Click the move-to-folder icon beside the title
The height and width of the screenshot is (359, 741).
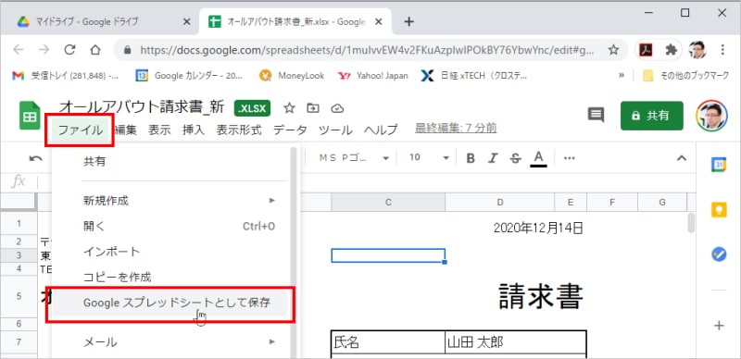coord(313,108)
